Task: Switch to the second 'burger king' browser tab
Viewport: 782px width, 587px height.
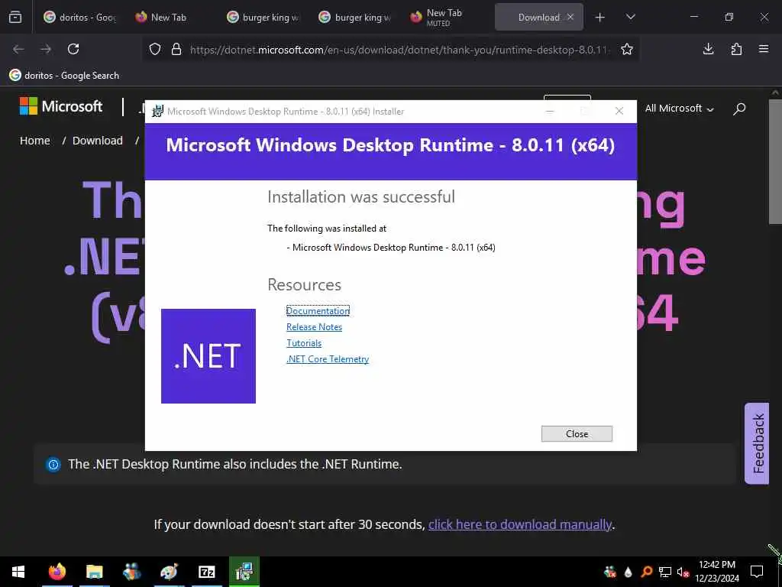Action: (356, 17)
